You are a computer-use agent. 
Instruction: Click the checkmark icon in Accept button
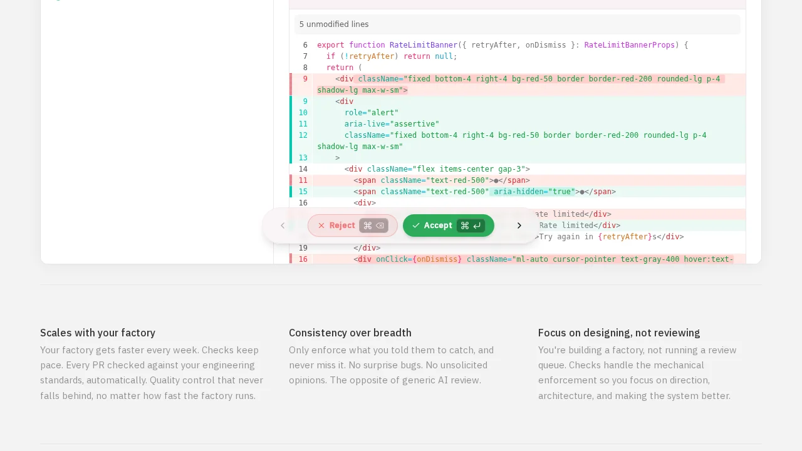pos(416,225)
